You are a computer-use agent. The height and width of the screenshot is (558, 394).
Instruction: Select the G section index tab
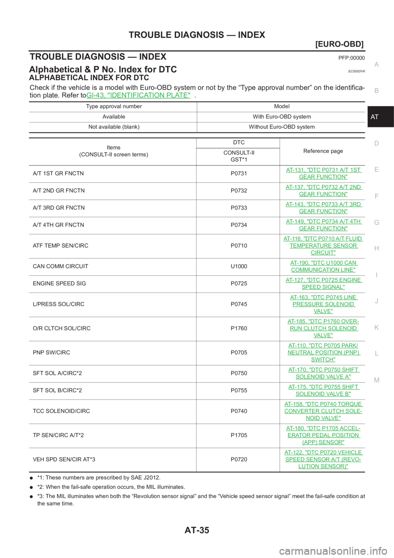[376, 222]
